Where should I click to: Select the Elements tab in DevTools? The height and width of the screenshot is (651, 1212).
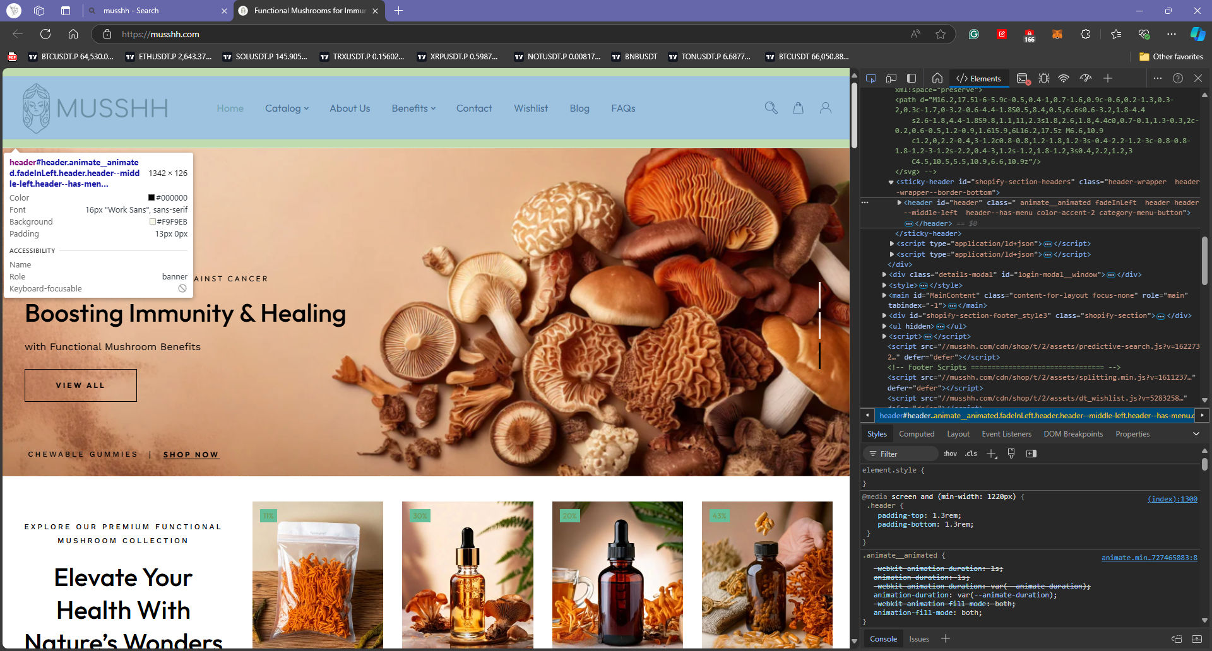coord(978,78)
